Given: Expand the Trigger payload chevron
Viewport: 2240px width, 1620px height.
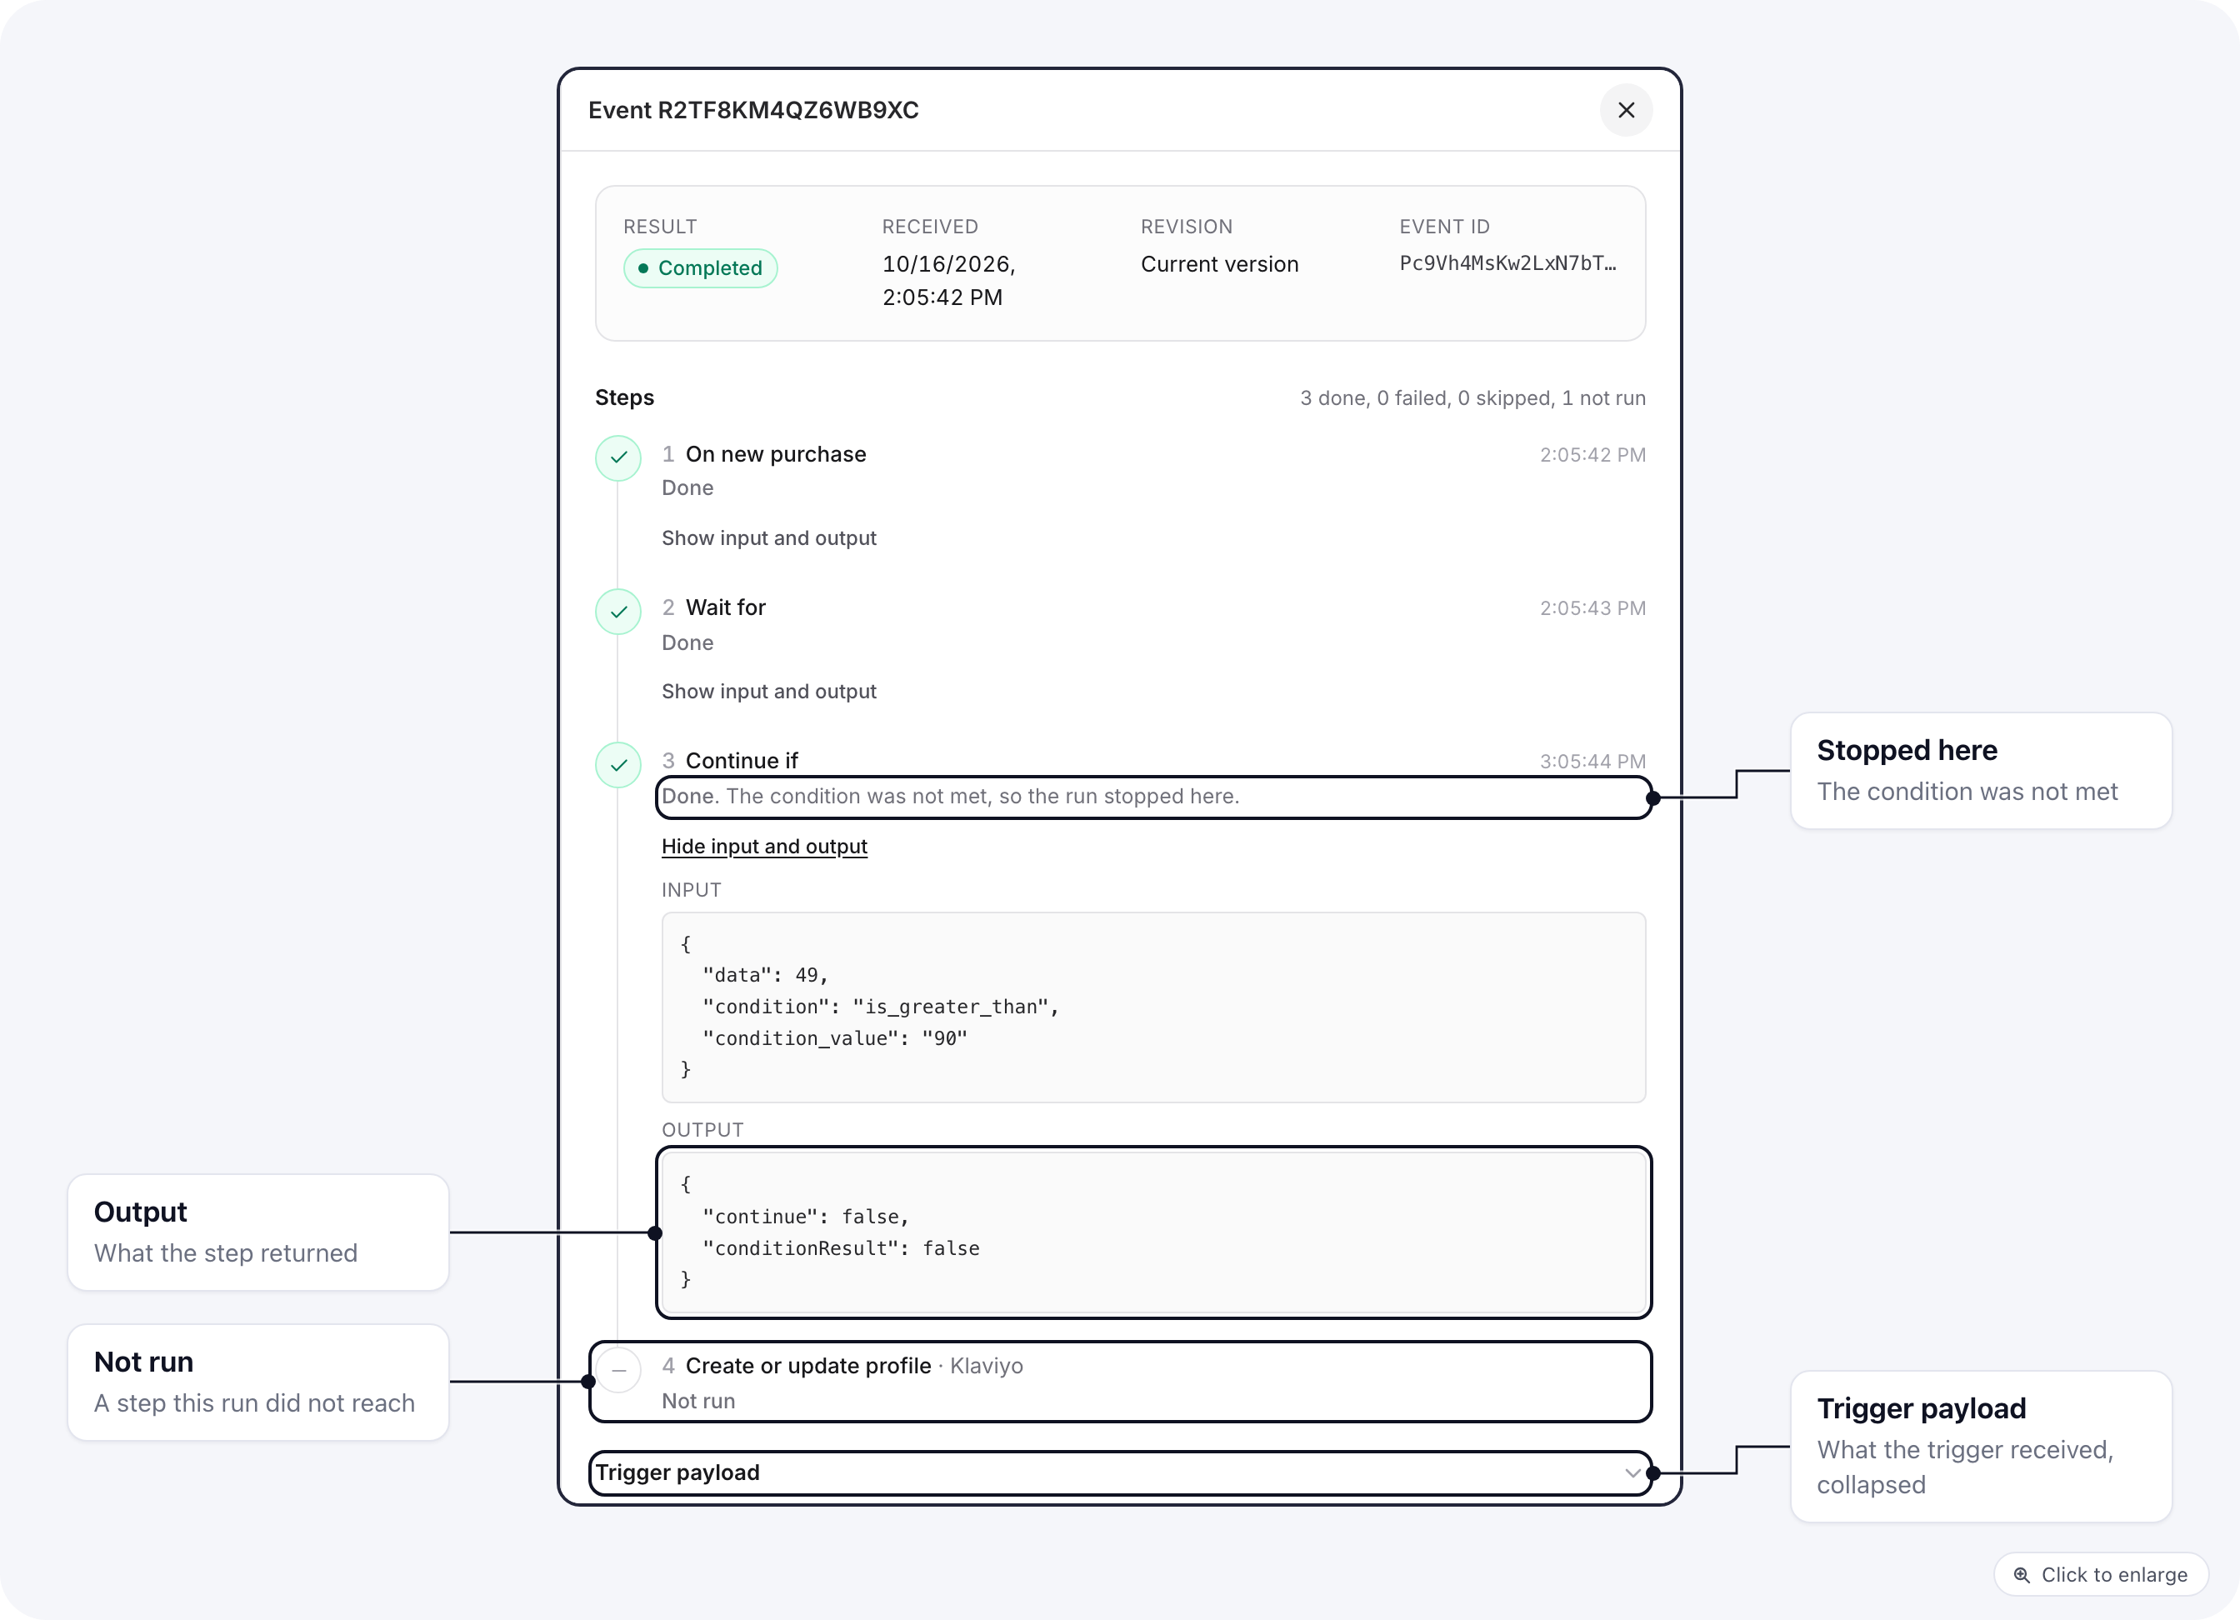Looking at the screenshot, I should pos(1632,1472).
